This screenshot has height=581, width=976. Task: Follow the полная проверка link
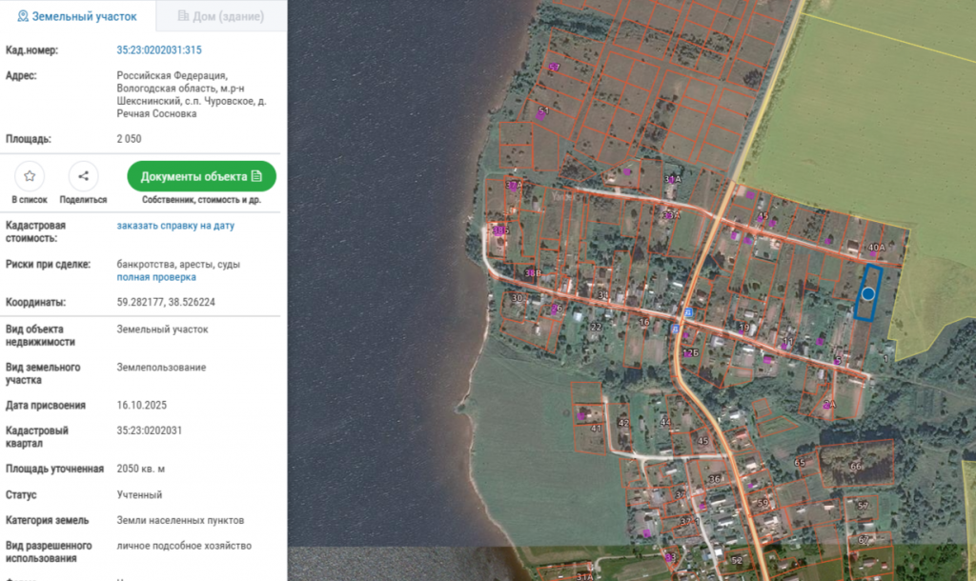156,277
